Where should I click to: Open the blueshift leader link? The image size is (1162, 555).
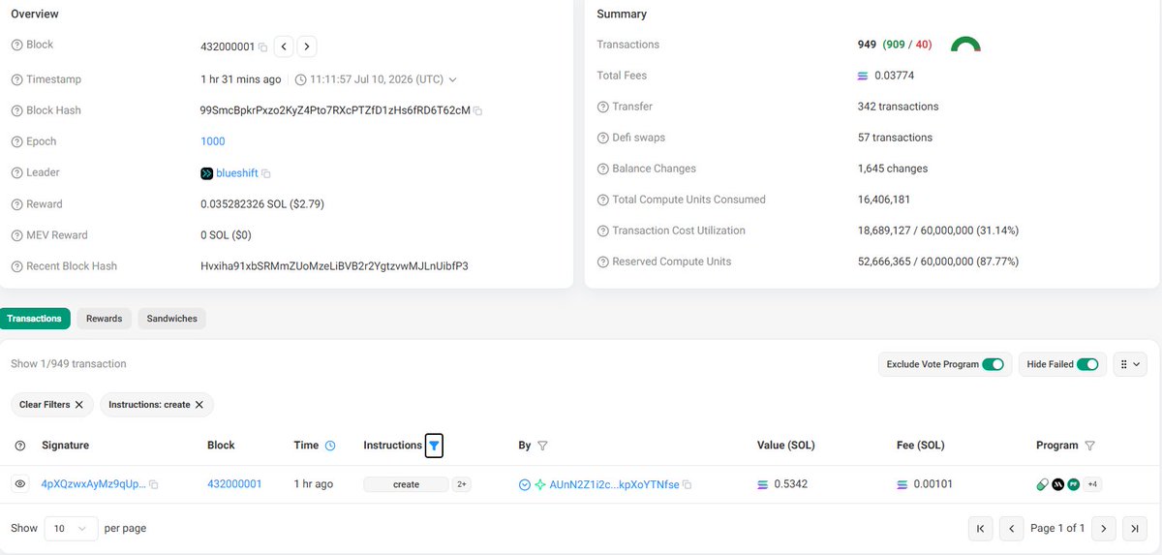(x=237, y=173)
